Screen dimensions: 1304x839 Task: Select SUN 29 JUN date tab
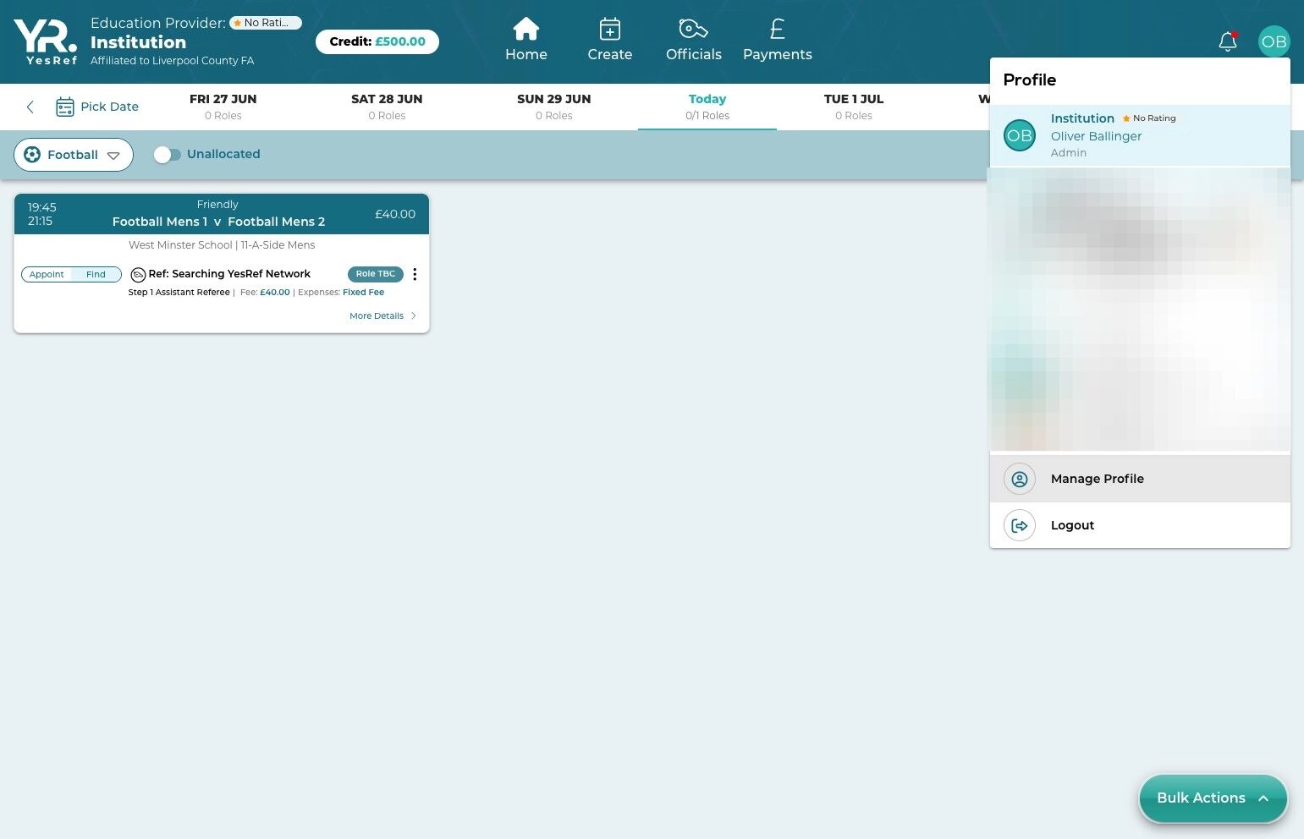[554, 107]
